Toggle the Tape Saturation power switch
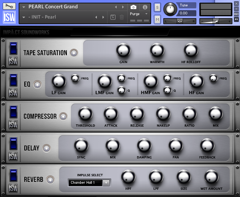240x197 pixels. [x=13, y=48]
